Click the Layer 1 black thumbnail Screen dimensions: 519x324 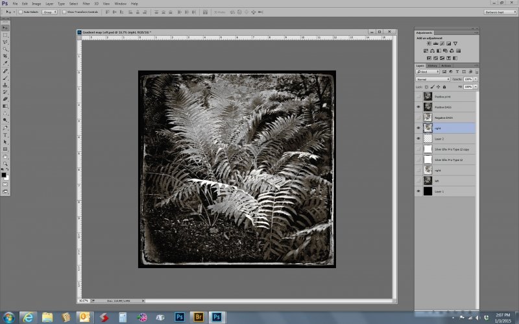428,192
